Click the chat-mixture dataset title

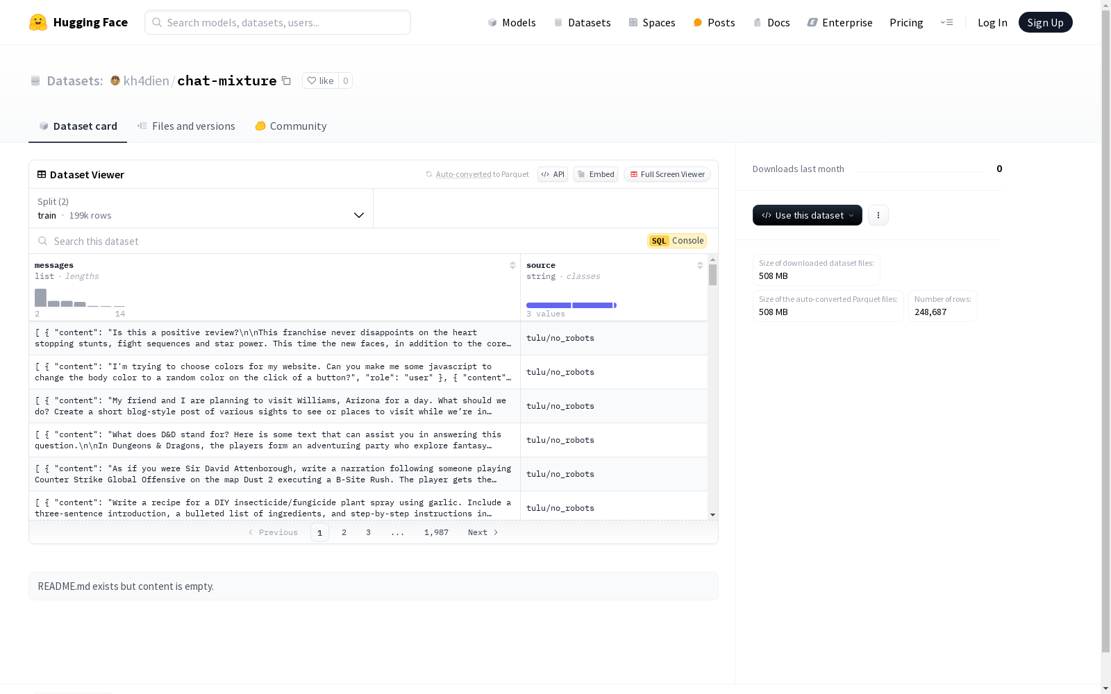pyautogui.click(x=227, y=81)
